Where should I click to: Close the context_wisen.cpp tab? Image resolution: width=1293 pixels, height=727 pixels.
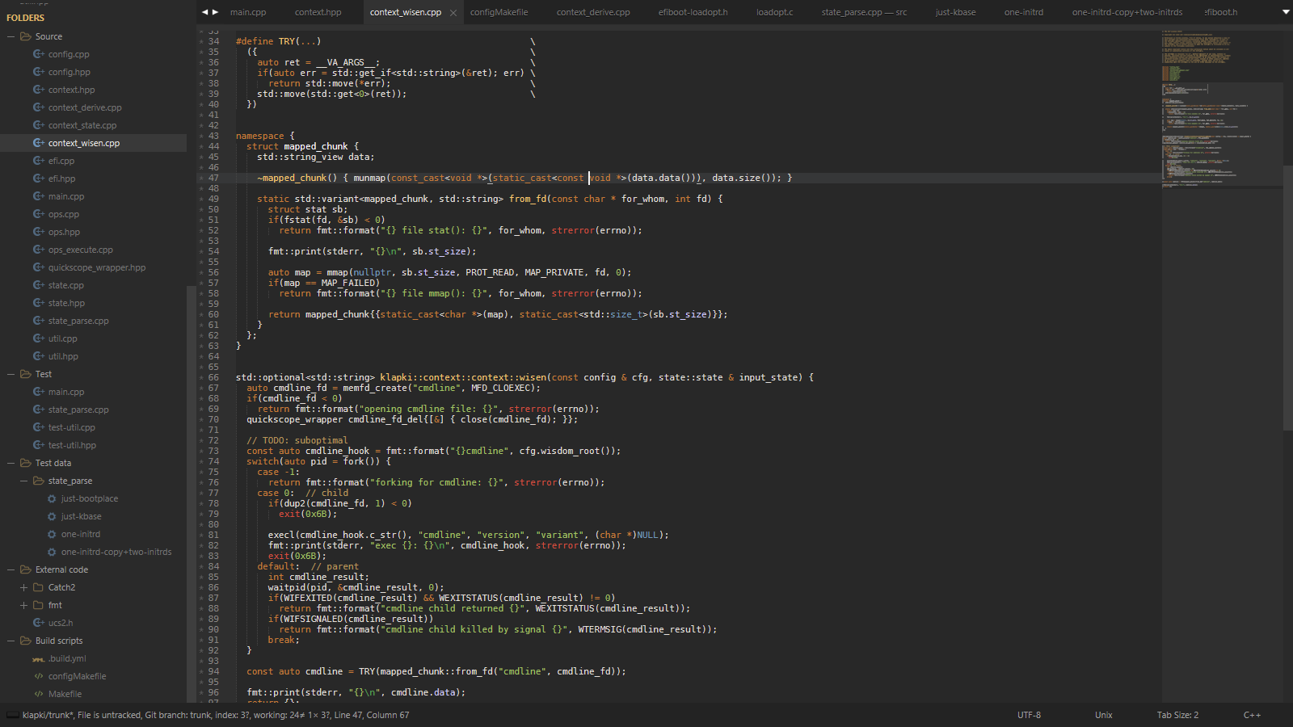click(453, 13)
